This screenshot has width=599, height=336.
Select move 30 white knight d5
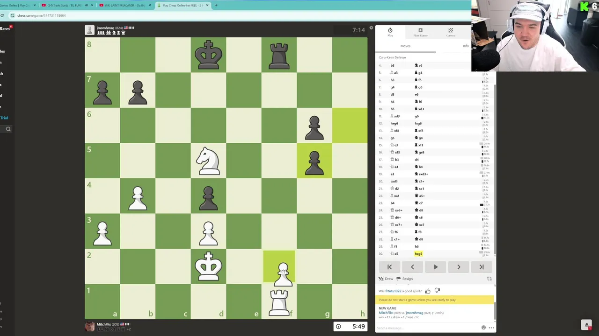[394, 254]
